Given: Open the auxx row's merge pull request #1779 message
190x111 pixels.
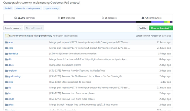Looking at the screenshot, I should tap(90, 42).
